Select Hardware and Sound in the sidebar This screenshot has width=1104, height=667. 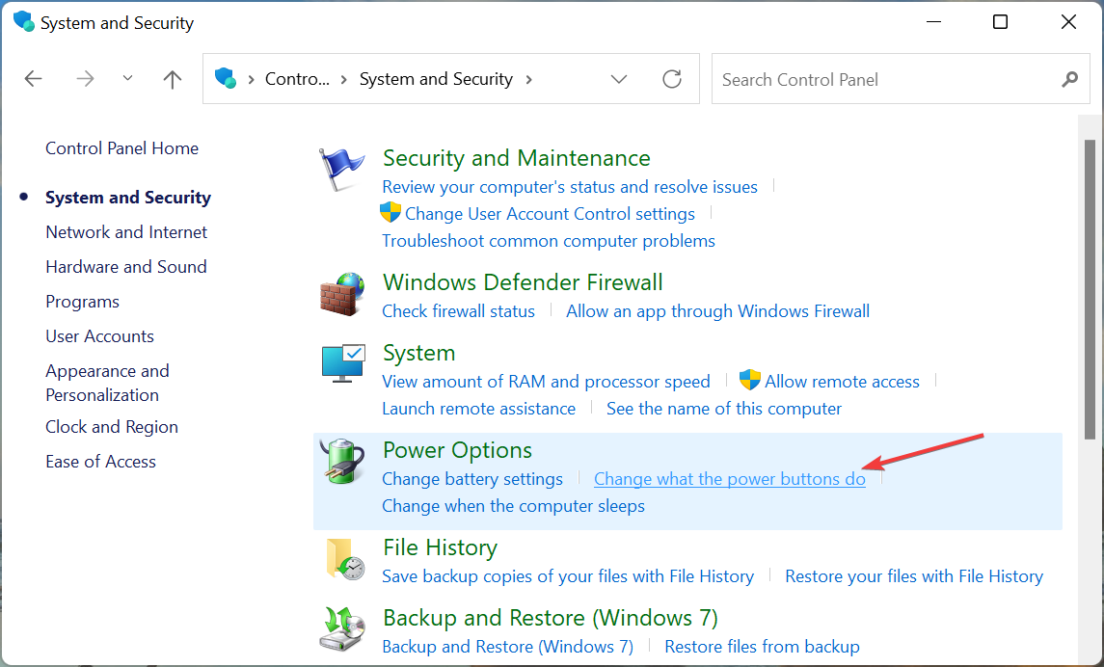point(126,267)
